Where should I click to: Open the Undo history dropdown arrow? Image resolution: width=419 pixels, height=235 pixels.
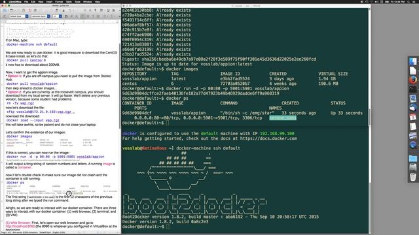tap(73, 10)
